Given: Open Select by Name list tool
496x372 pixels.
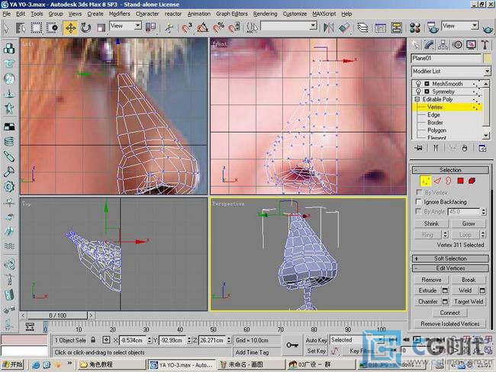Looking at the screenshot, I should 21,27.
